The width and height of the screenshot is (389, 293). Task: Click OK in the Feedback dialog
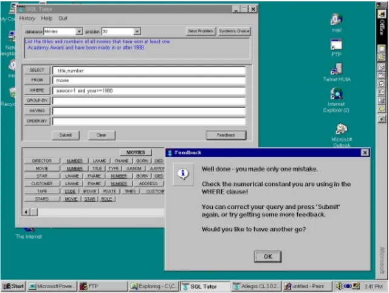tap(267, 256)
